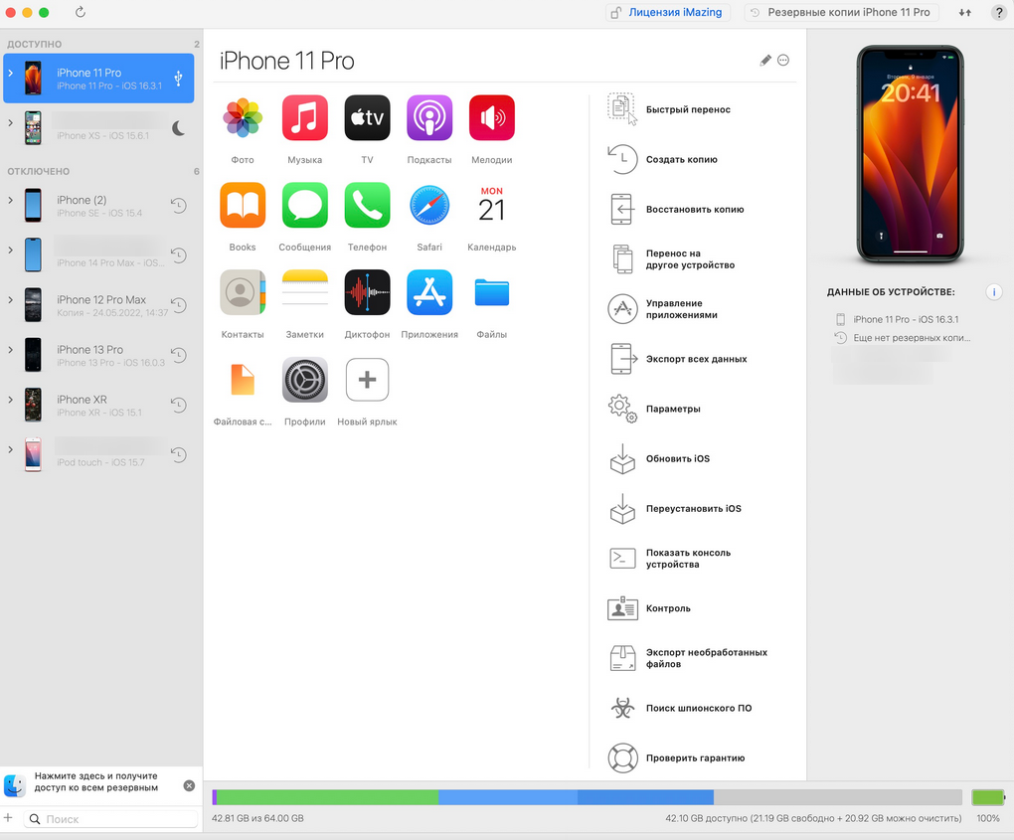Viewport: 1014px width, 840px height.
Task: Open the Телефон icon
Action: click(x=367, y=205)
